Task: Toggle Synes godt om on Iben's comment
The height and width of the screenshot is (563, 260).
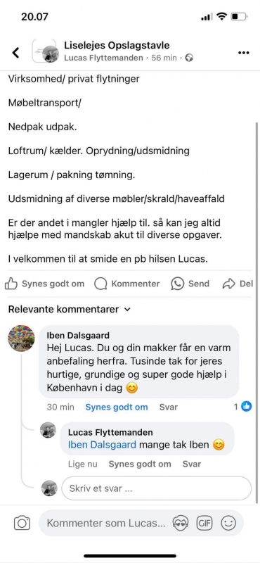Action: point(117,407)
